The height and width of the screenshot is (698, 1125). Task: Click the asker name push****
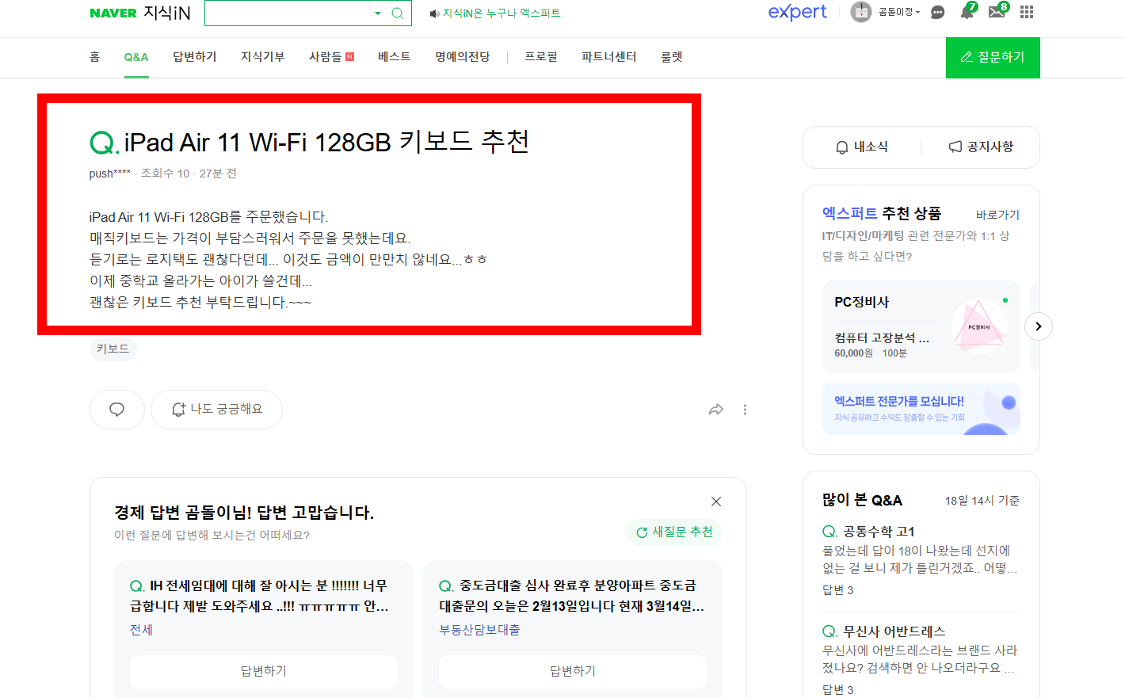[x=110, y=174]
